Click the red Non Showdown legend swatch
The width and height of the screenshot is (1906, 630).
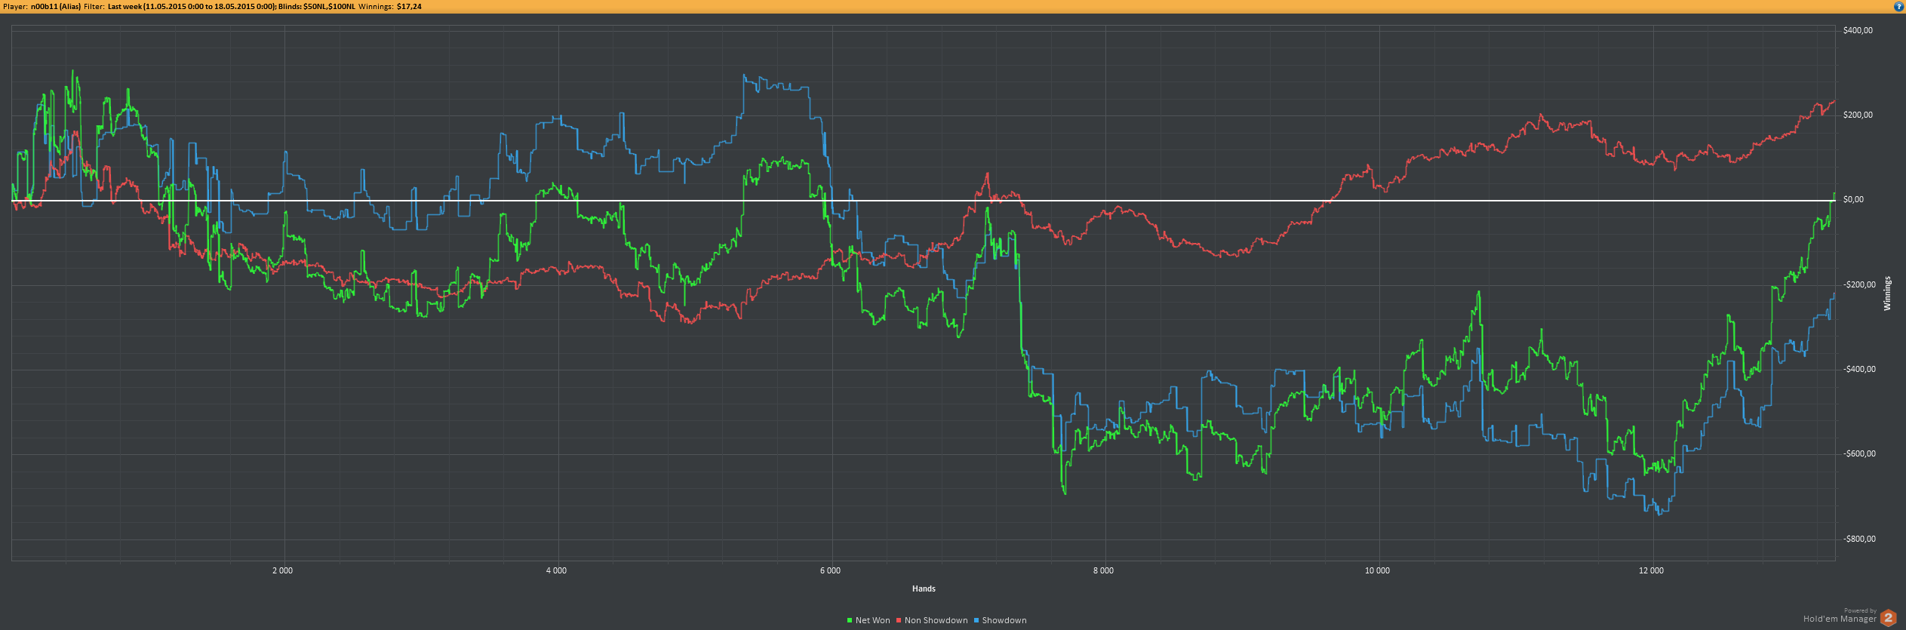899,621
